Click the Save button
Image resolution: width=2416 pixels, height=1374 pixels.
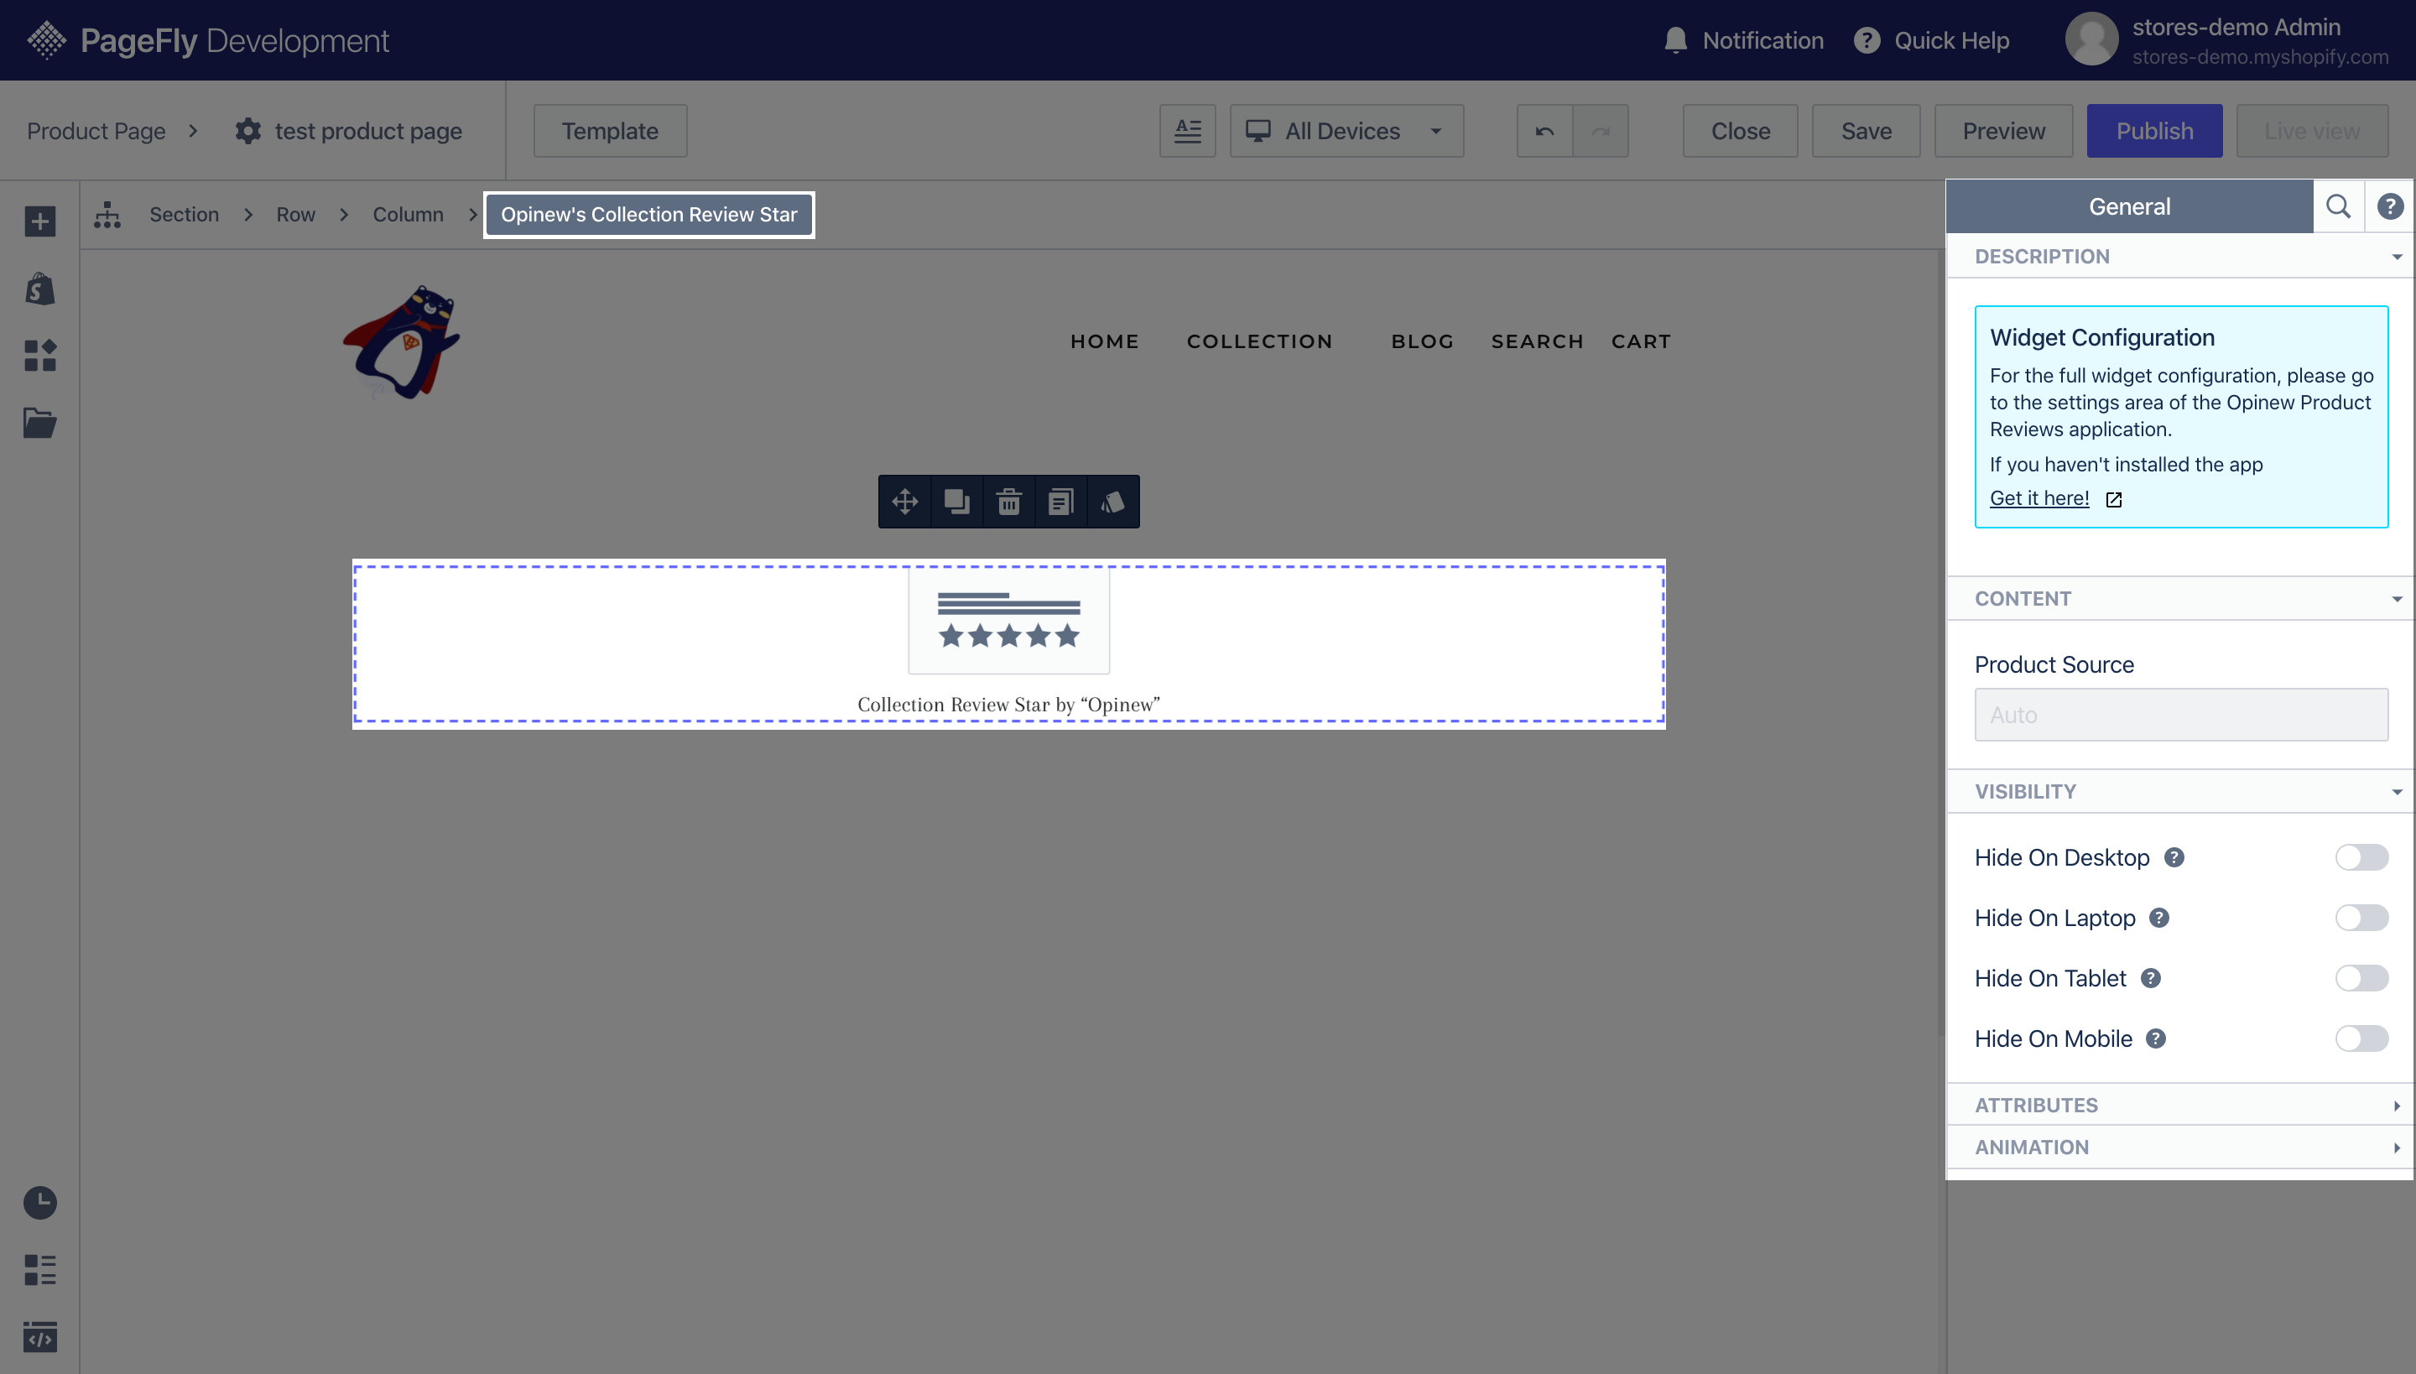click(1866, 131)
